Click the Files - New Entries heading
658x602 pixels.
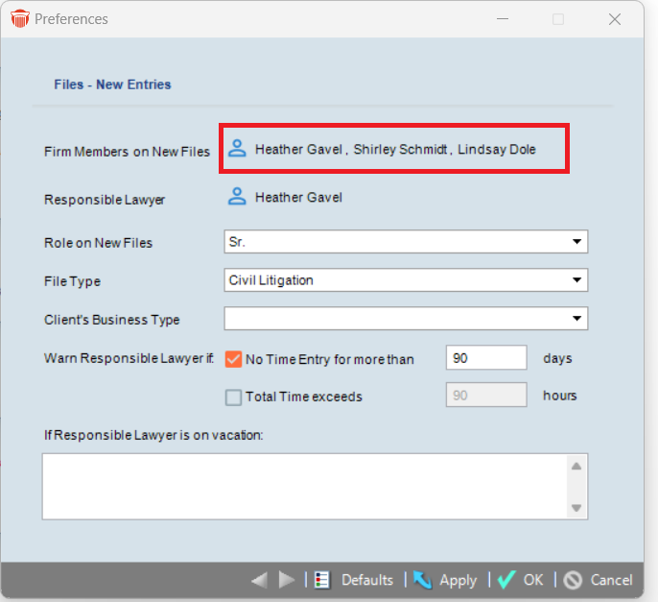point(112,84)
